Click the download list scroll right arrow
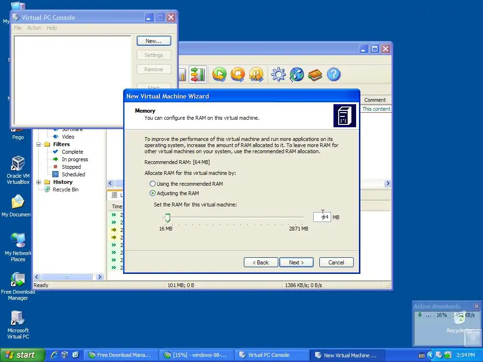The height and width of the screenshot is (362, 483). click(x=388, y=183)
